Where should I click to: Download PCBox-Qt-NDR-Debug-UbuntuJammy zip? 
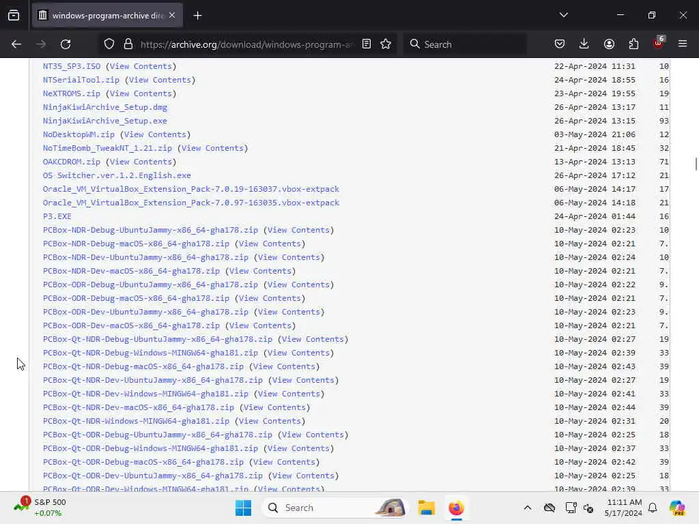point(158,339)
